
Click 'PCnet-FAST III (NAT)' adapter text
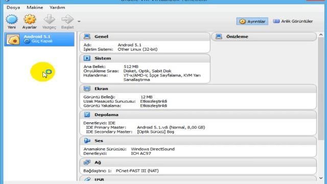pos(137,171)
